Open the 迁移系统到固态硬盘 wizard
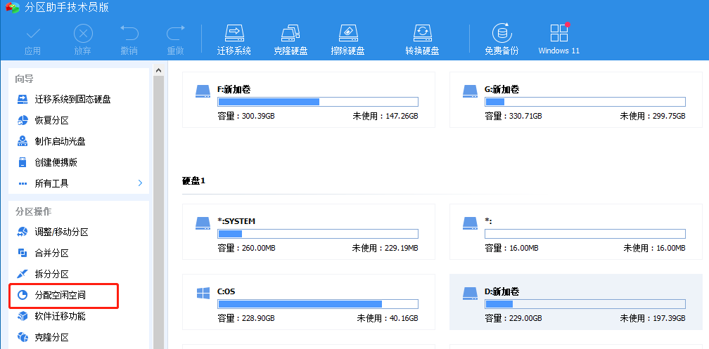 click(x=72, y=100)
